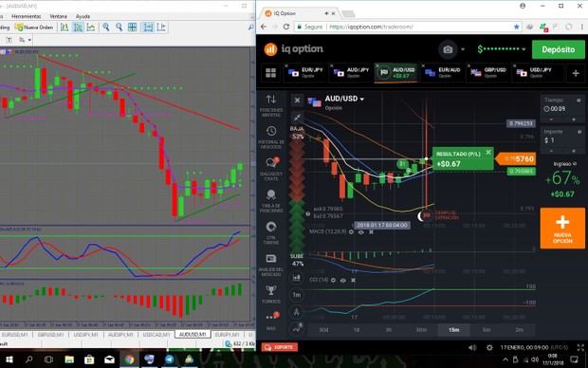Select candlestick chart type in MetaTrader
588x368 pixels.
78,27
